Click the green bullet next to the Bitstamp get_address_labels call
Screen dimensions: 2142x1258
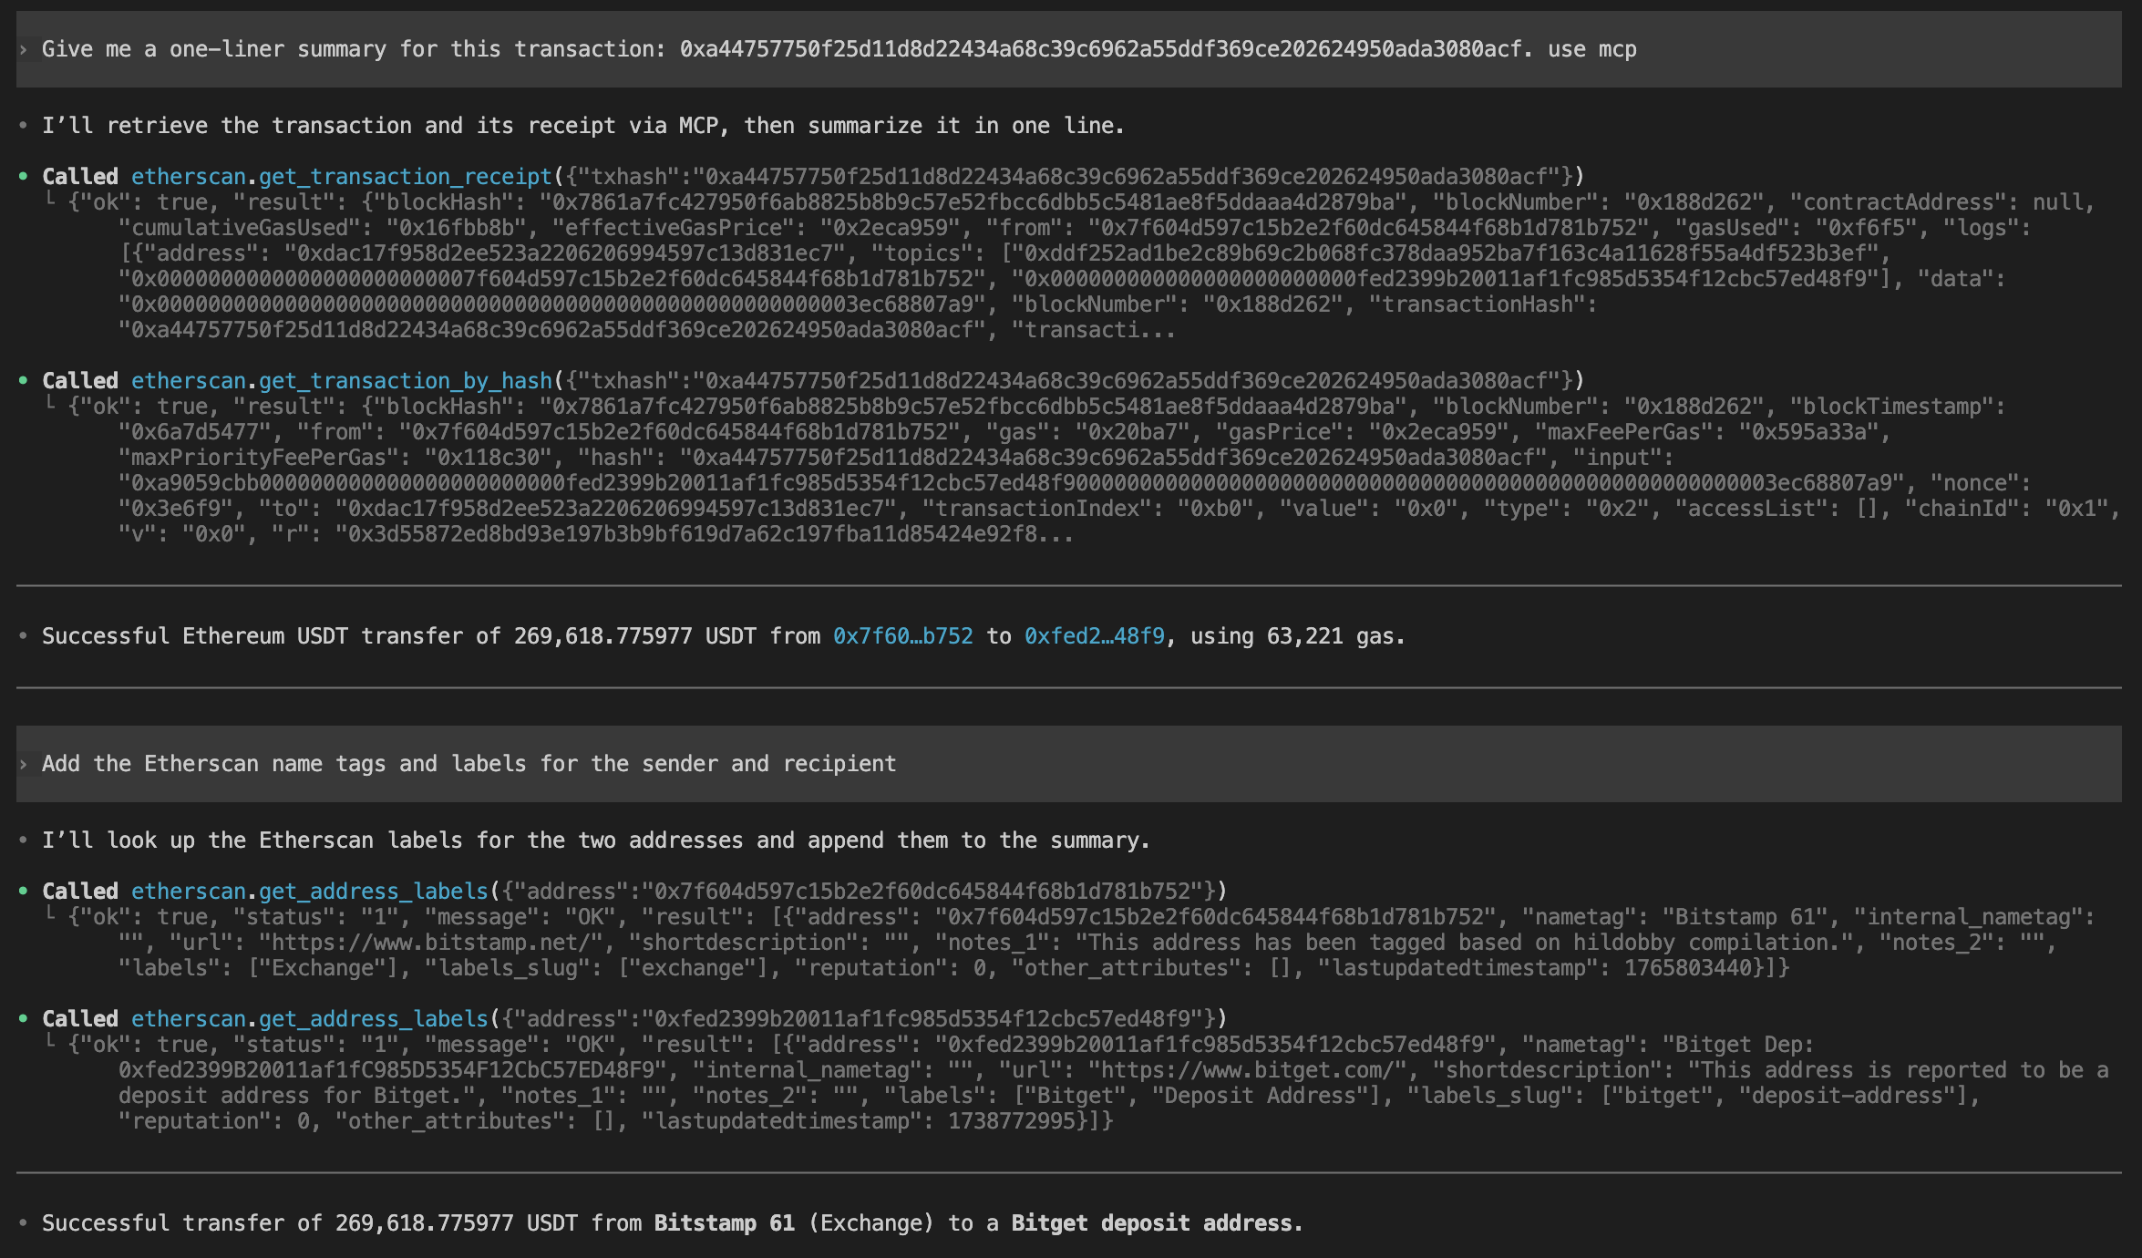click(23, 892)
